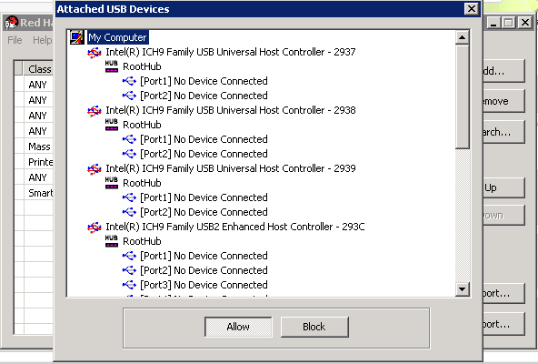Click the Search... button in background window
Image resolution: width=538 pixels, height=364 pixels.
(x=503, y=132)
